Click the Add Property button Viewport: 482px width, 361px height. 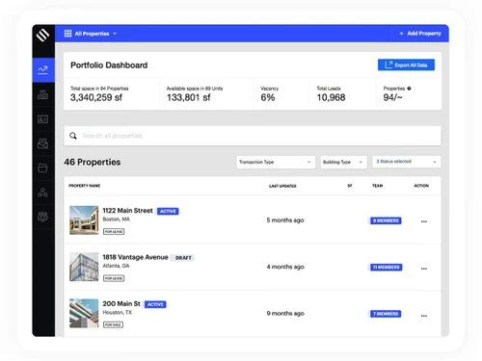pyautogui.click(x=420, y=34)
